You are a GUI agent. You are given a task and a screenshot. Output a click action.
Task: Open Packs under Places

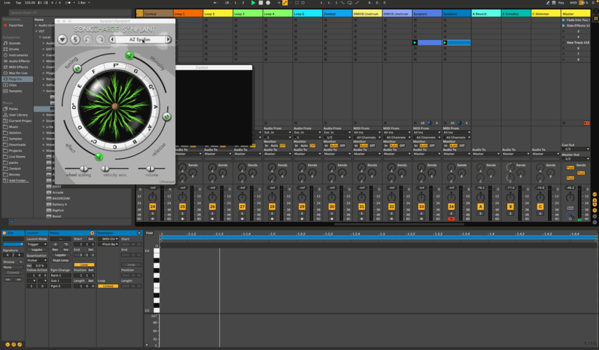[13, 108]
